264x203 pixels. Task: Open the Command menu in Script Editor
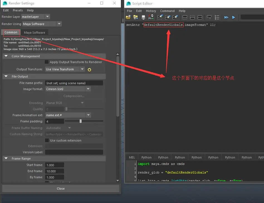click(x=167, y=11)
